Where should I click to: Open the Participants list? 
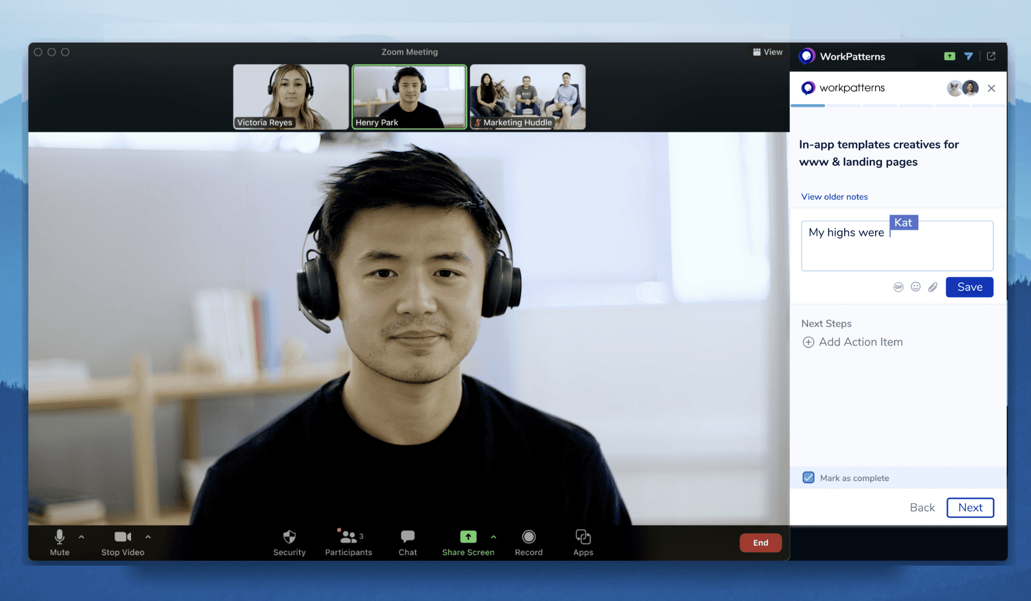click(x=348, y=542)
